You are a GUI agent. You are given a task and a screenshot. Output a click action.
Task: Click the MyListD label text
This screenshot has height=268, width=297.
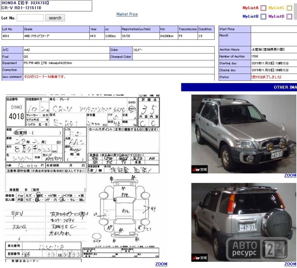(x=276, y=16)
